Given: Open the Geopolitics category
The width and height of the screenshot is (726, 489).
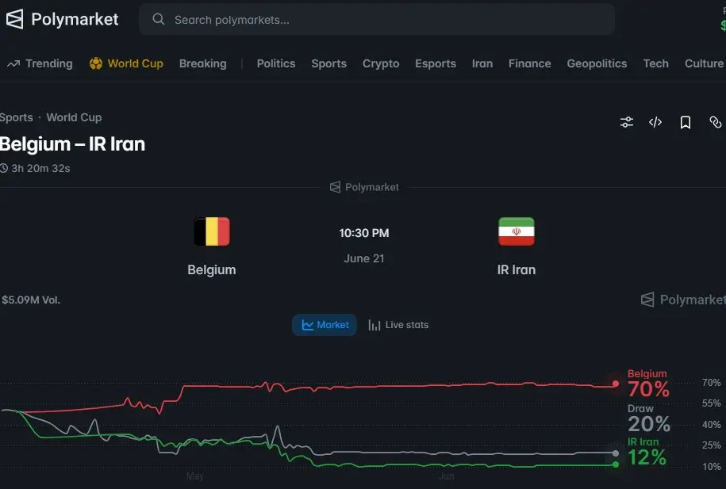Looking at the screenshot, I should [x=597, y=63].
